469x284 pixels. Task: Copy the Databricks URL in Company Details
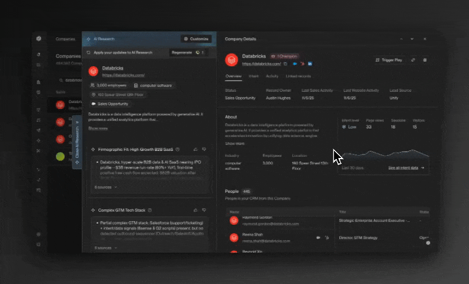285,64
